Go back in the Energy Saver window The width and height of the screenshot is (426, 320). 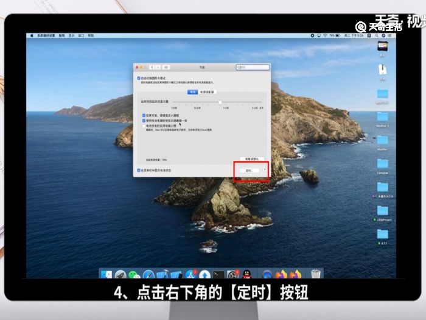[x=152, y=67]
